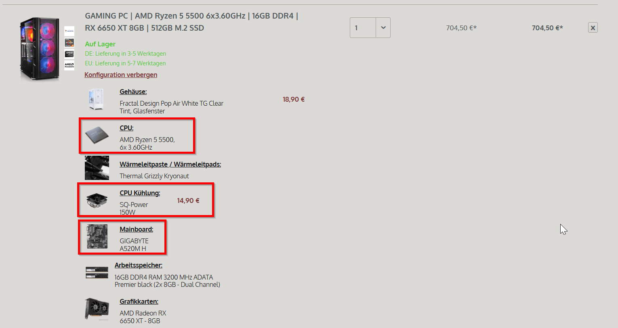Click '16GB DDR4 RAM 3200 MHz ADATA' text
The height and width of the screenshot is (328, 618).
tap(164, 277)
